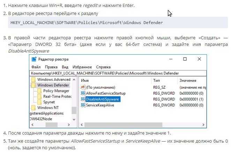This screenshot has width=231, height=152.
Task: Click values pane scroll right arrow
Action: click(x=203, y=125)
